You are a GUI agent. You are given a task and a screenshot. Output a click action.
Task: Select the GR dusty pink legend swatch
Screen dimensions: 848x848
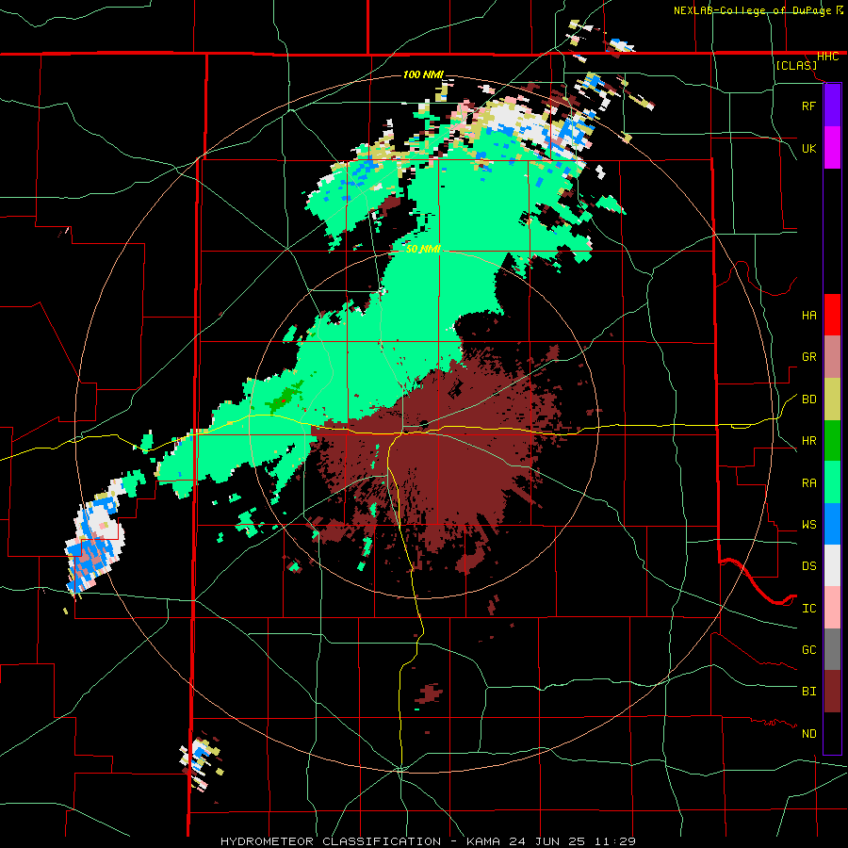832,356
